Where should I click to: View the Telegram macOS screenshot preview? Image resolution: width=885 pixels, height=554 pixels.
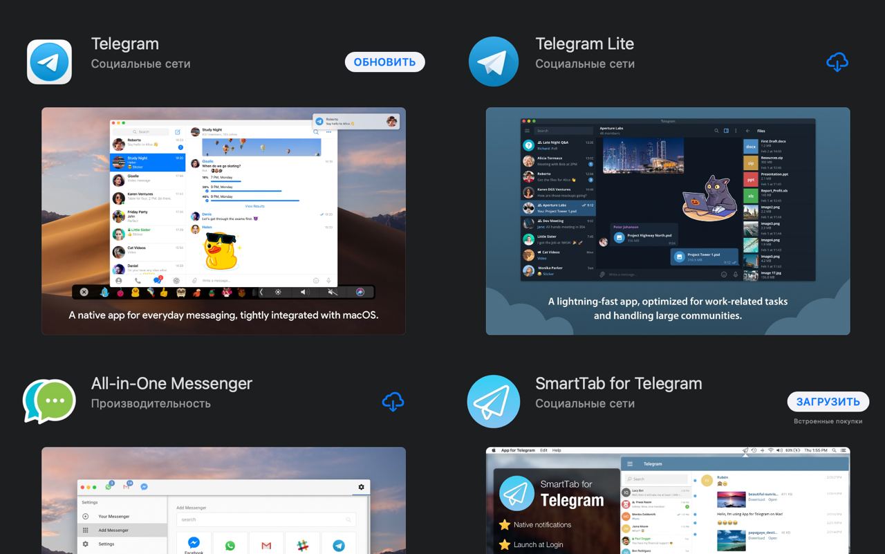click(x=223, y=221)
